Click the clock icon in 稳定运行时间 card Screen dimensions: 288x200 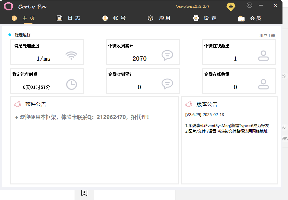71,84
